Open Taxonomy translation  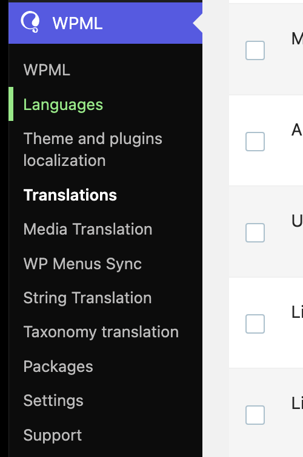tap(101, 332)
